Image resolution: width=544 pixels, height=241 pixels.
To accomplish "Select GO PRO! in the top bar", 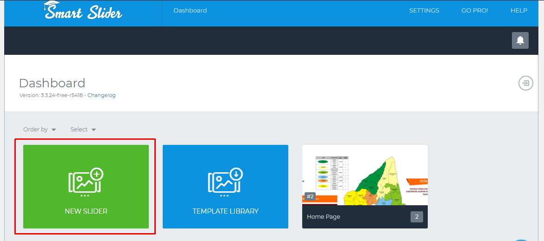I will pyautogui.click(x=475, y=11).
